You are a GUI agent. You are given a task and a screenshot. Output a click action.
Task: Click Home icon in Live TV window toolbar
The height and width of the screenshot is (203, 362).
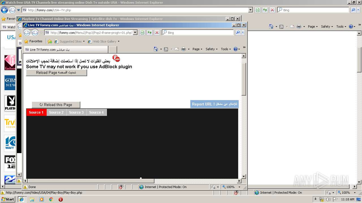[x=156, y=49]
